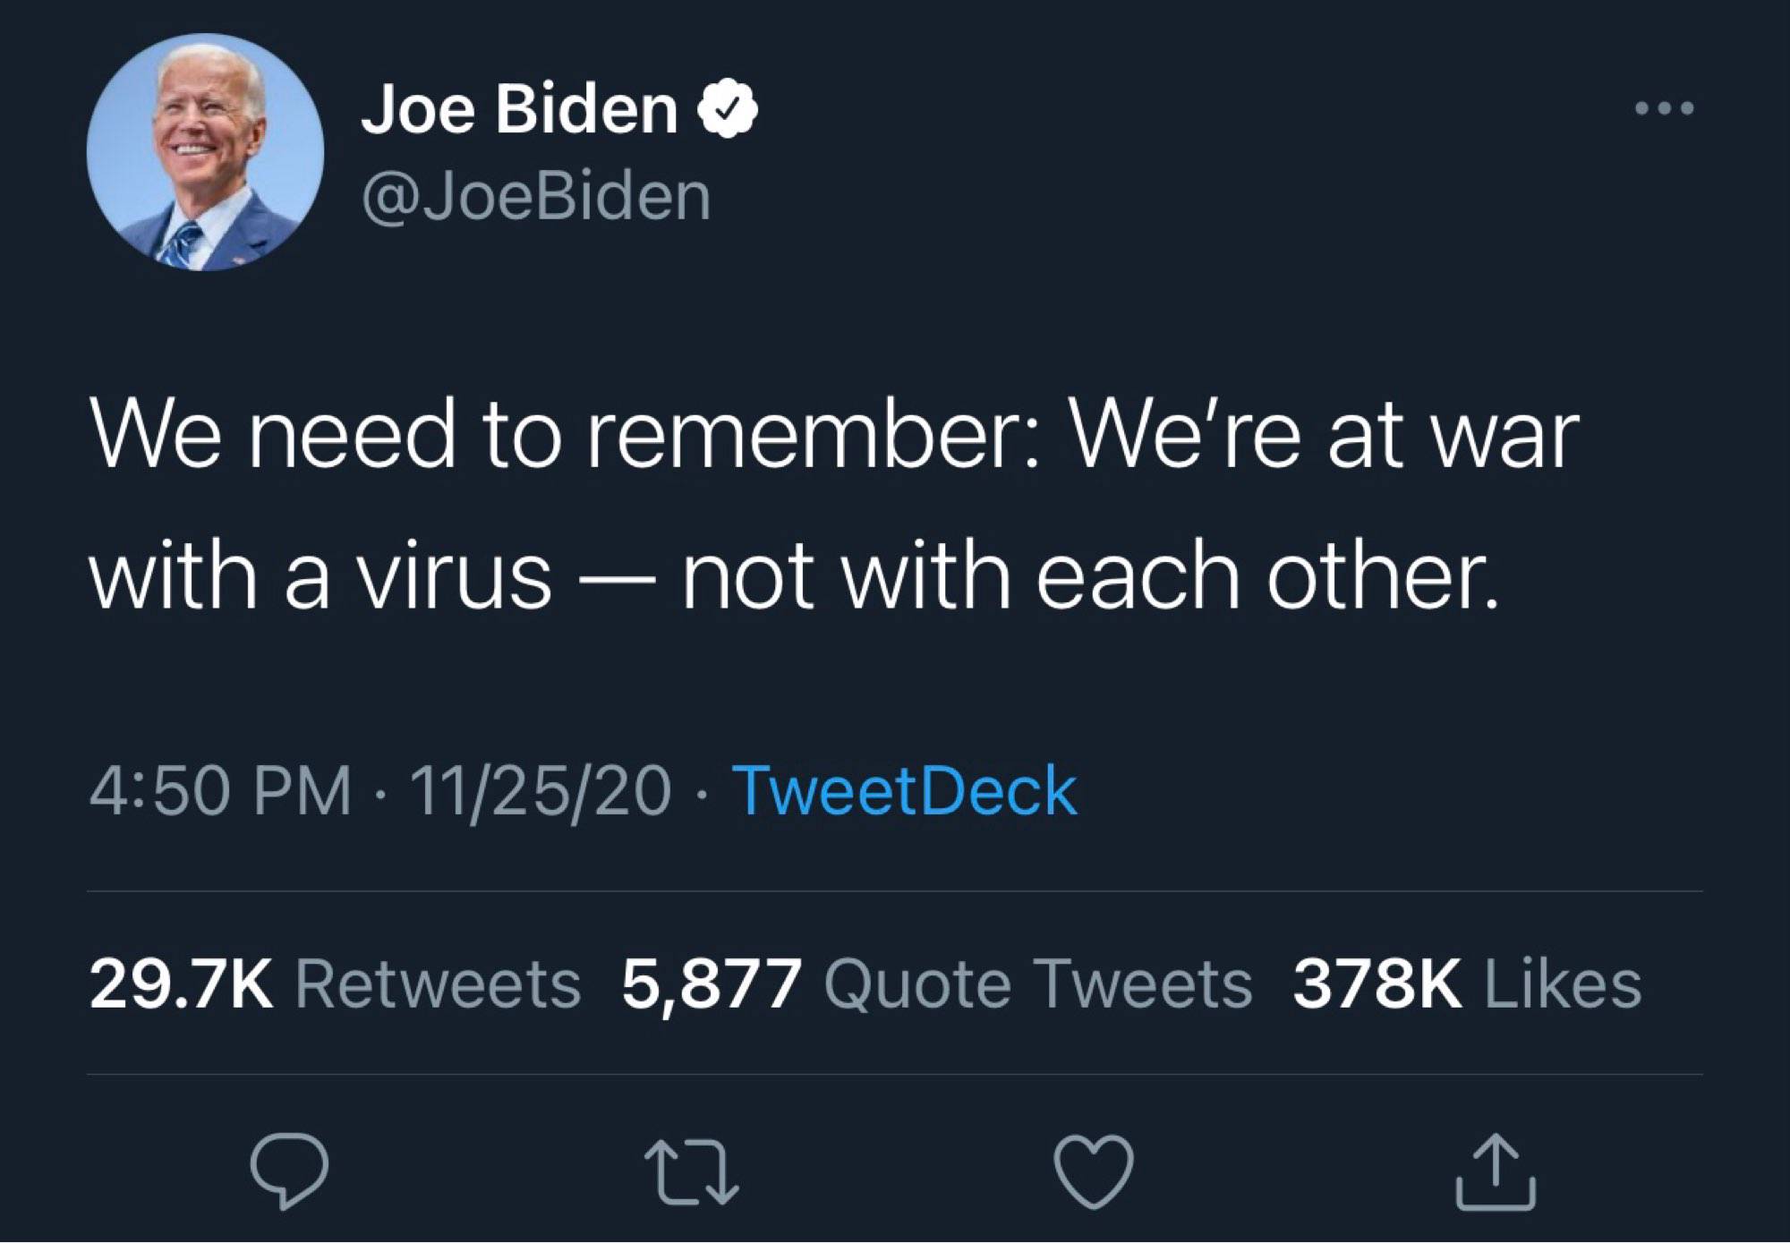The width and height of the screenshot is (1790, 1243).
Task: Click the TweetDeck source link
Action: (x=905, y=791)
